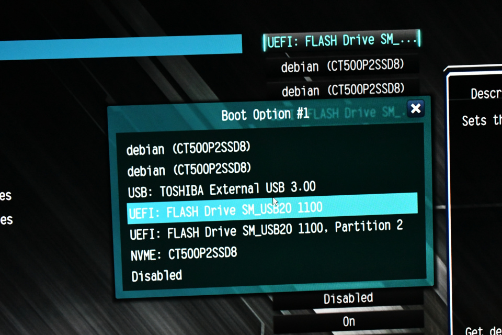Screen dimensions: 502x335
Task: Choose USB: TOSHIBA External USB 3.00
Action: click(x=222, y=189)
